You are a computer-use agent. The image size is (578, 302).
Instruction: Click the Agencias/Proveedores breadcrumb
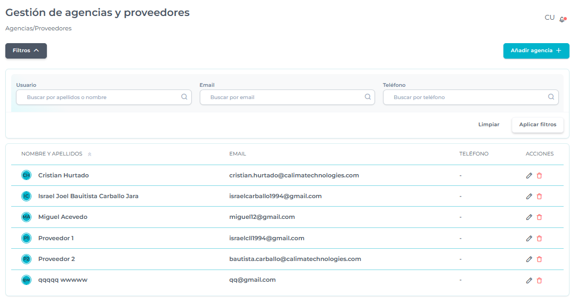coord(38,28)
